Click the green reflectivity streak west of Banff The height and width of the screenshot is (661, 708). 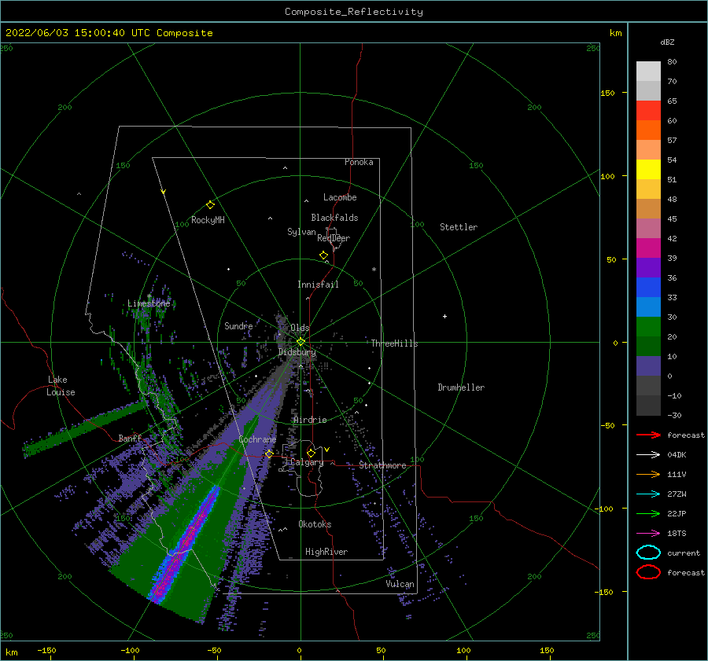tap(84, 428)
